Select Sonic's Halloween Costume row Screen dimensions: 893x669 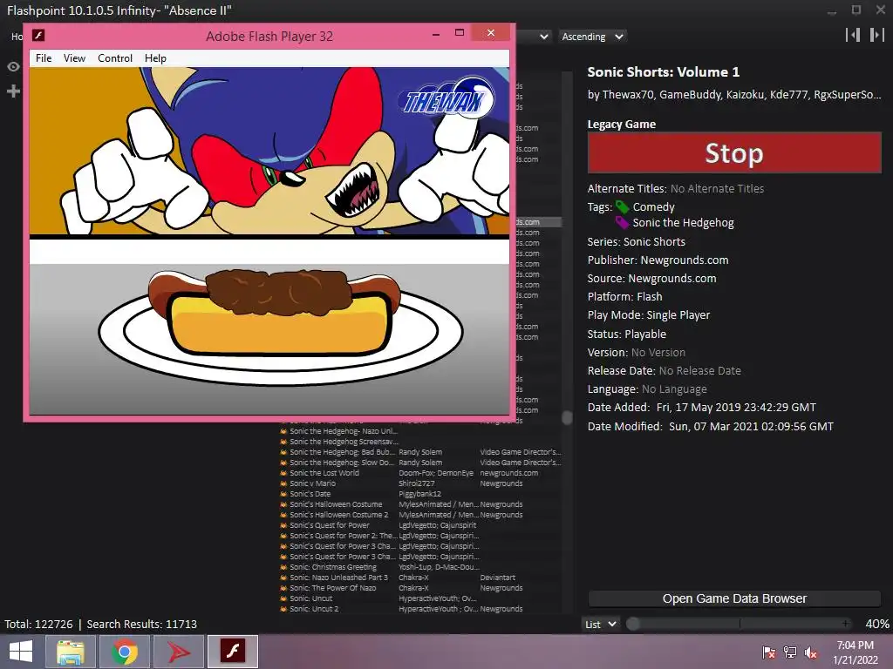point(420,504)
